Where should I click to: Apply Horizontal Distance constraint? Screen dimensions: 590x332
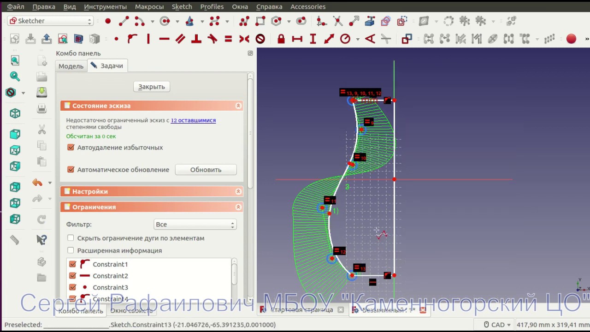click(297, 39)
